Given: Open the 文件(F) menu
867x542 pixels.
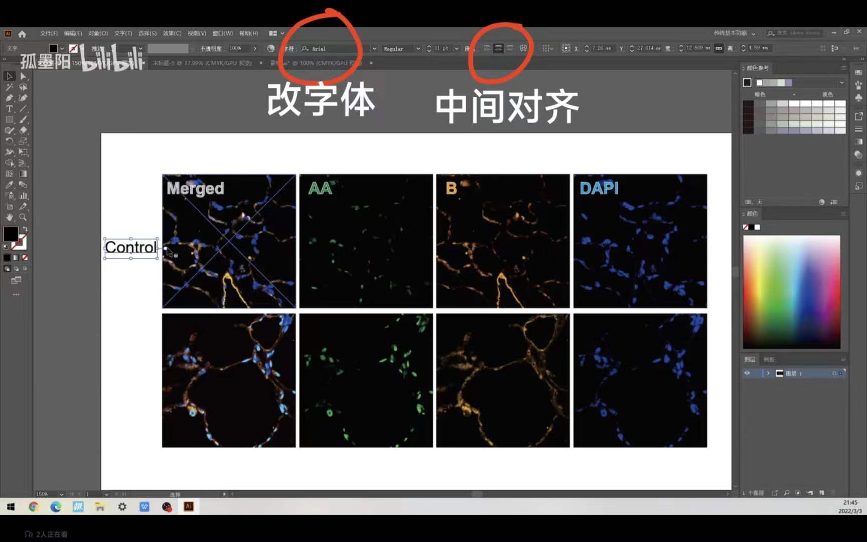Looking at the screenshot, I should coord(49,33).
